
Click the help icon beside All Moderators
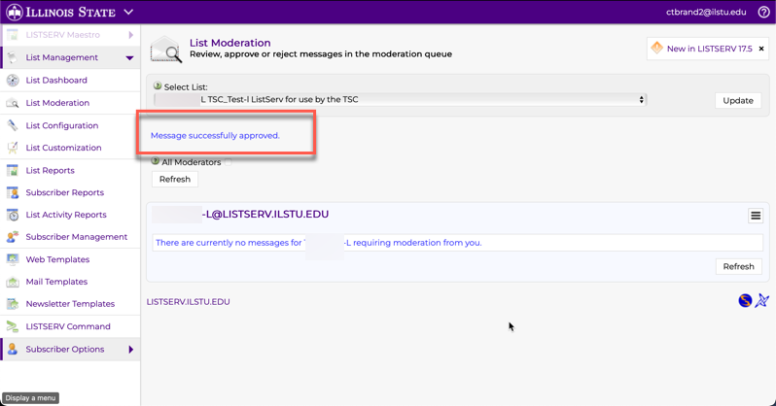point(156,161)
